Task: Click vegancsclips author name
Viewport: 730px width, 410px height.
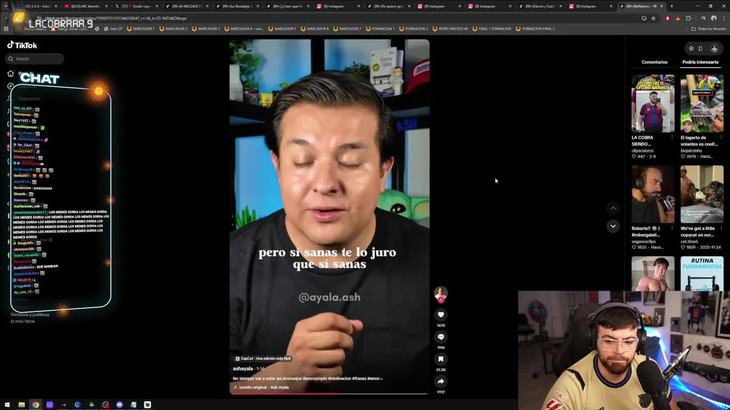Action: click(644, 241)
